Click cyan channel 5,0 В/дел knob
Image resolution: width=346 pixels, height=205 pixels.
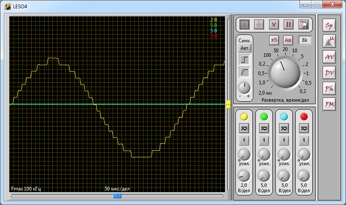tap(284, 176)
